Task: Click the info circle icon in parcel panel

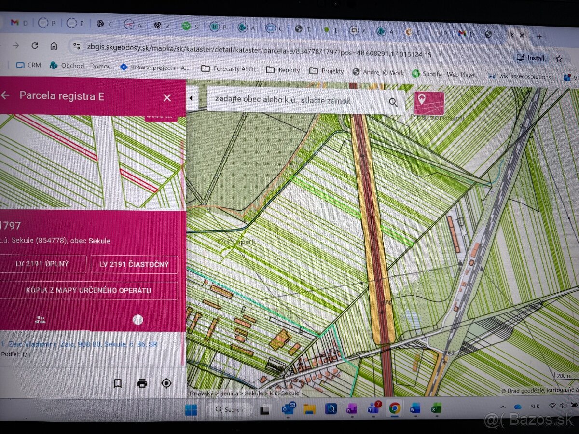Action: point(138,320)
